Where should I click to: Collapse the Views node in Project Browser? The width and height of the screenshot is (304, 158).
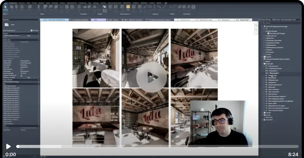(x=262, y=27)
